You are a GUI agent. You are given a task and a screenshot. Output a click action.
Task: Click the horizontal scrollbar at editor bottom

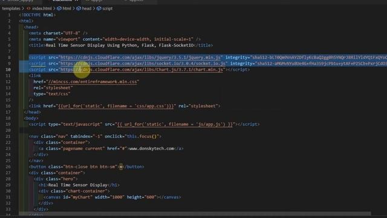195,214
